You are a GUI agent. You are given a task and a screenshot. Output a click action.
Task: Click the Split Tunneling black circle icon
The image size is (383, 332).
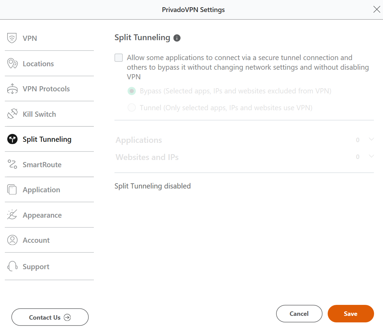click(x=12, y=139)
